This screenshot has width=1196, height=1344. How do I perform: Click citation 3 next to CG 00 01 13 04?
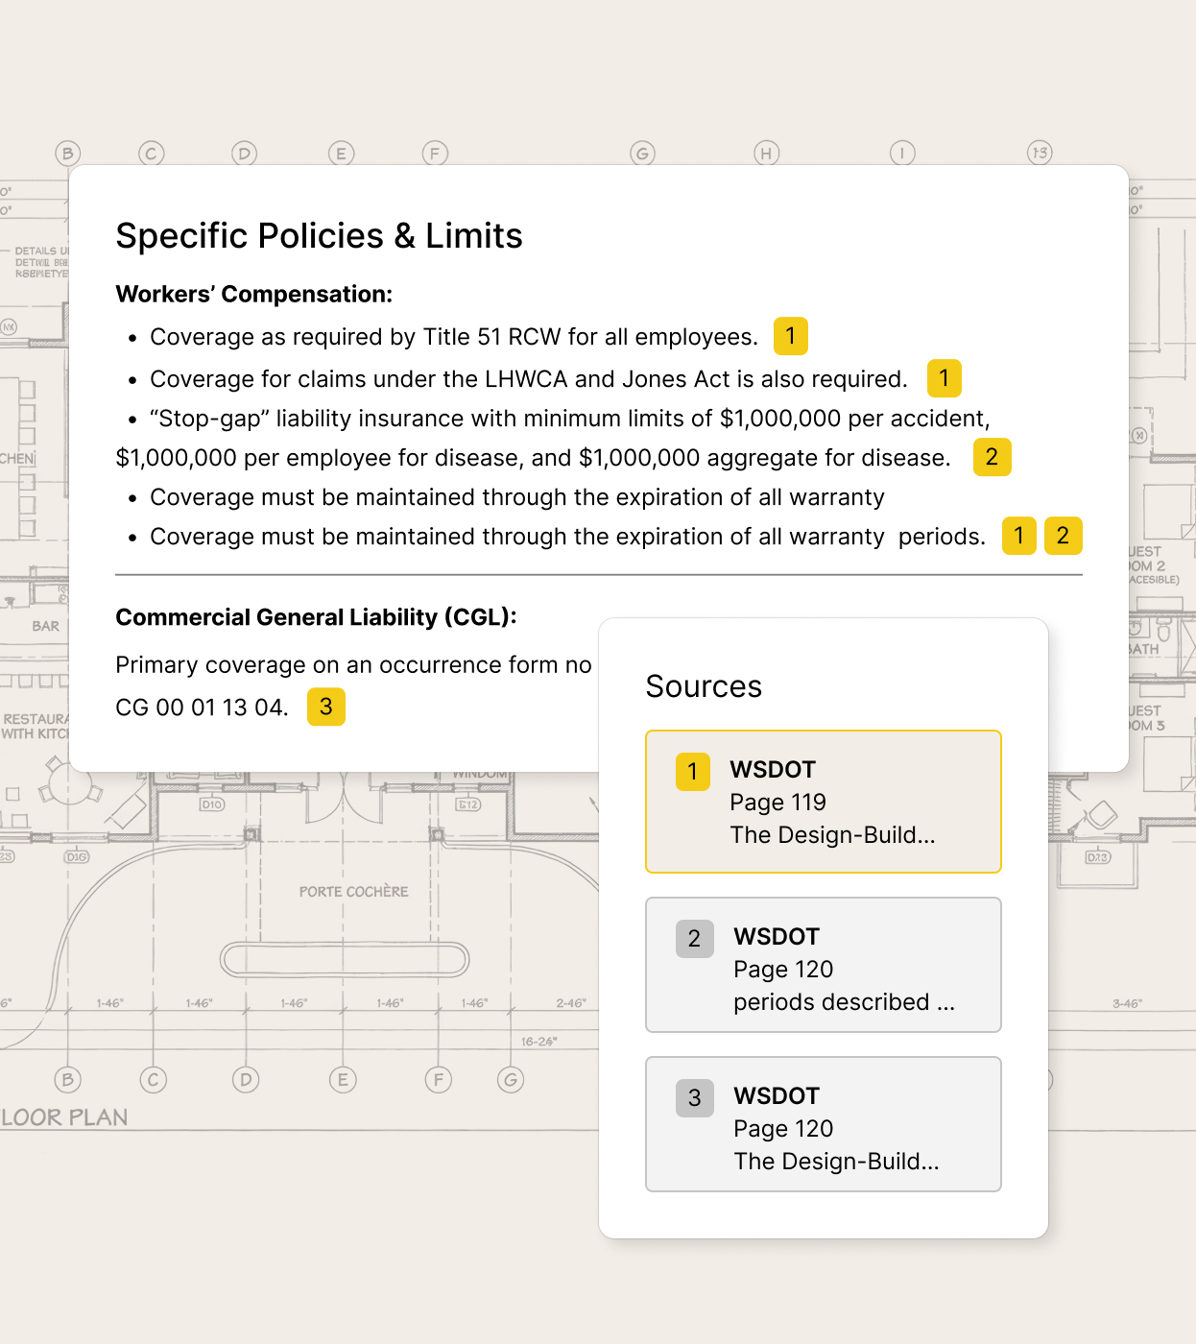[325, 707]
